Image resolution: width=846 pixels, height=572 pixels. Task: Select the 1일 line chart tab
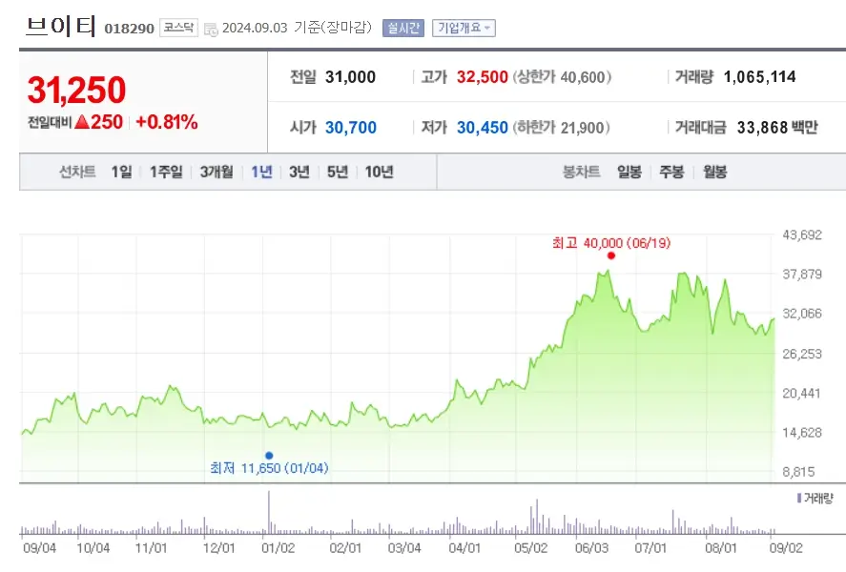pyautogui.click(x=121, y=172)
